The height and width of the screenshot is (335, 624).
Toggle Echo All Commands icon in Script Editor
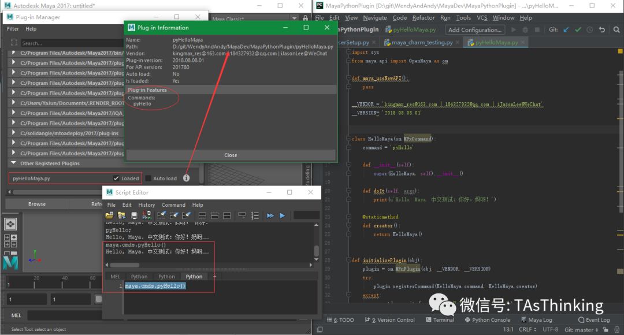242,215
